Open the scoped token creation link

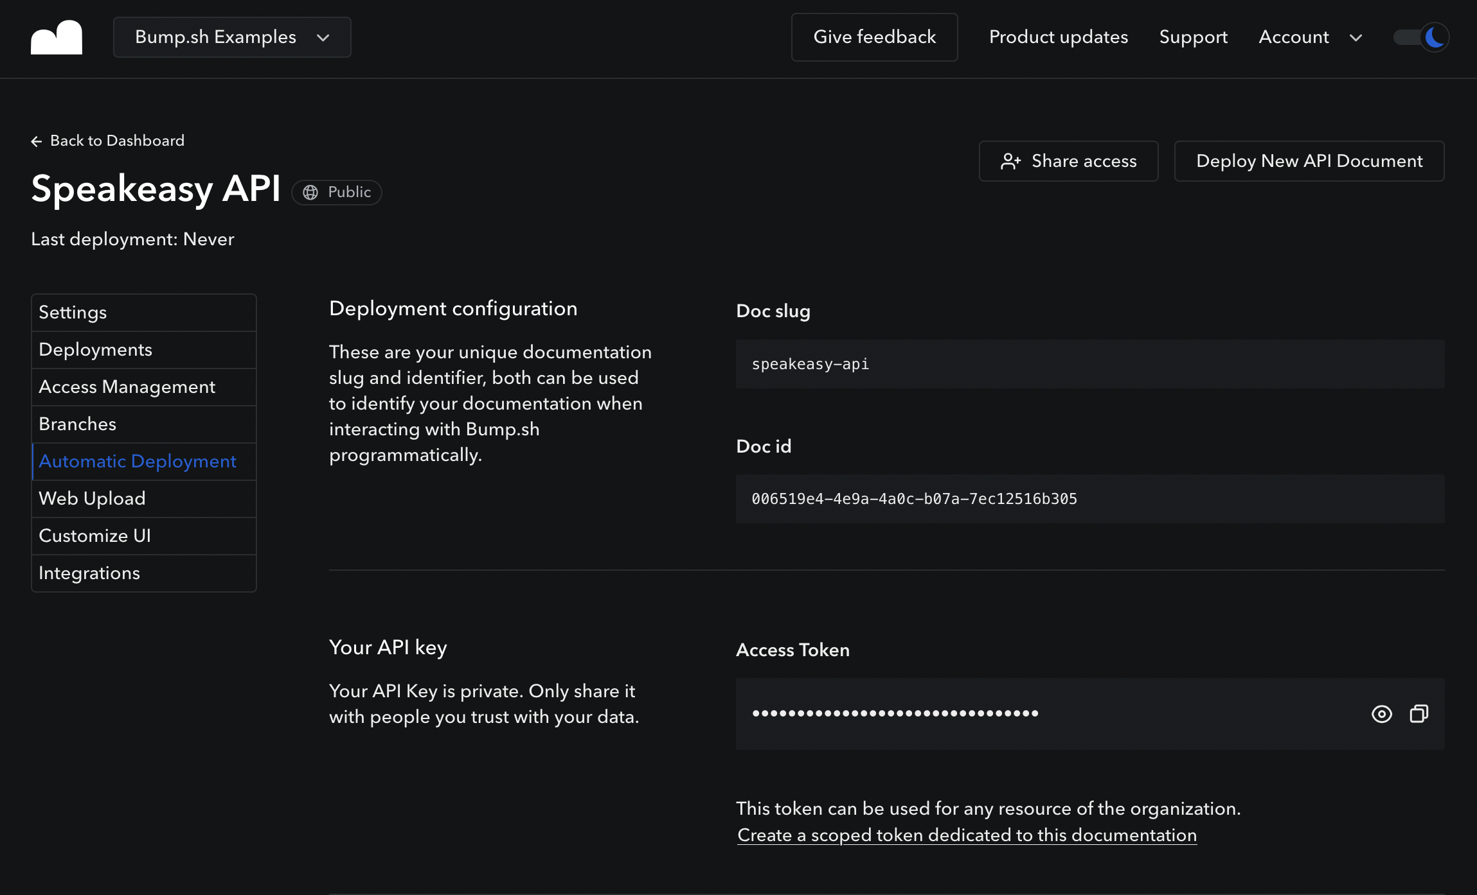pos(966,835)
